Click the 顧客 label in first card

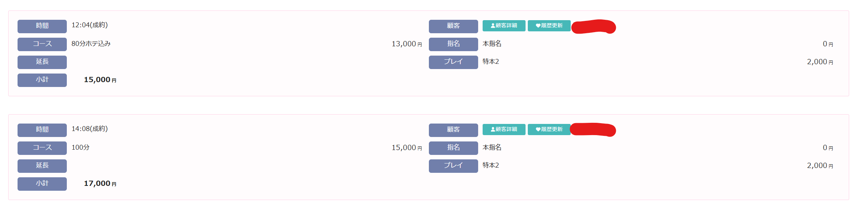click(453, 26)
